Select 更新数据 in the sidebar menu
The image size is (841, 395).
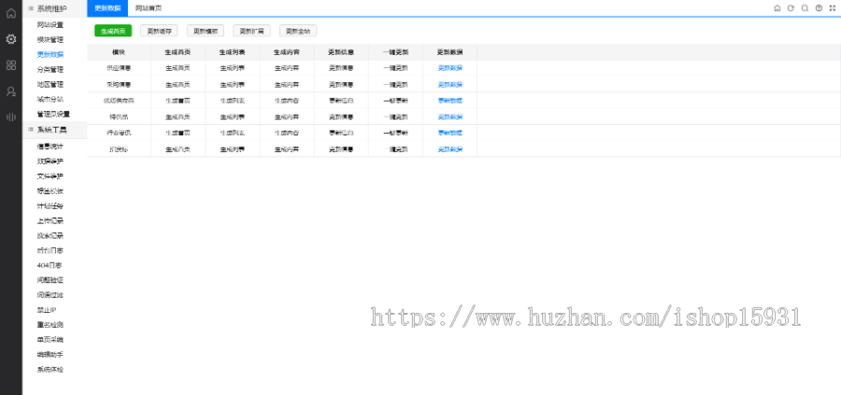tap(50, 55)
